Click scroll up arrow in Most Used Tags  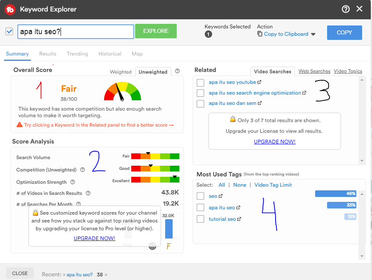[362, 194]
